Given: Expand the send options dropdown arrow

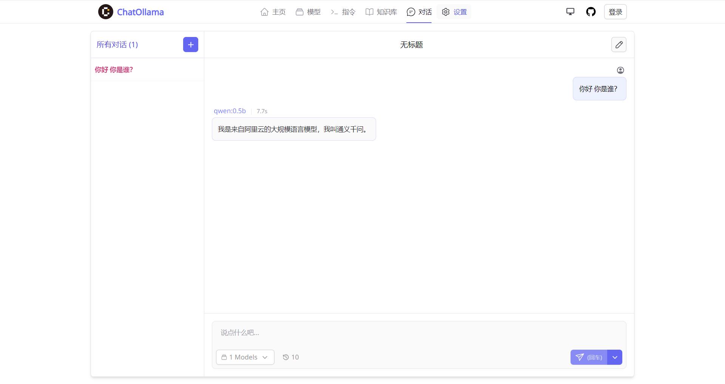Looking at the screenshot, I should (615, 357).
